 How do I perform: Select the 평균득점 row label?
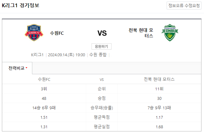102,117
